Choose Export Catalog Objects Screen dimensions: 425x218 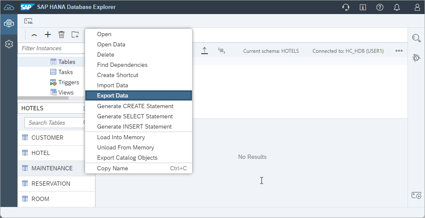point(138,158)
